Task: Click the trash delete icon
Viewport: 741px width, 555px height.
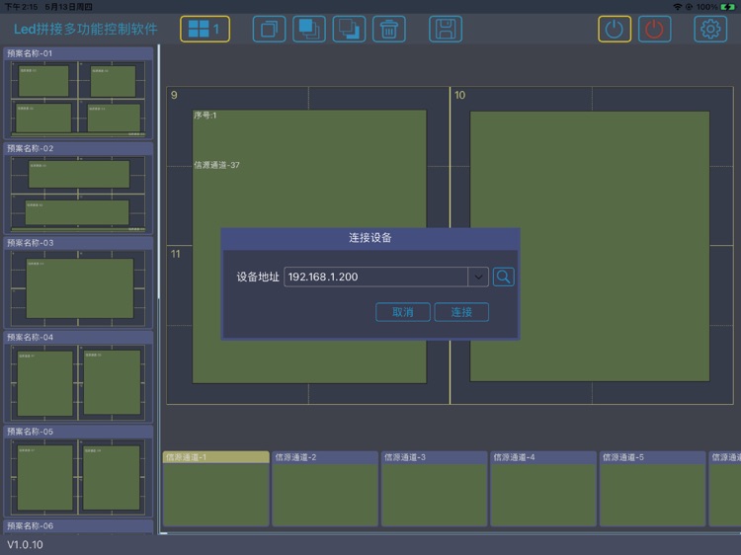Action: (389, 30)
